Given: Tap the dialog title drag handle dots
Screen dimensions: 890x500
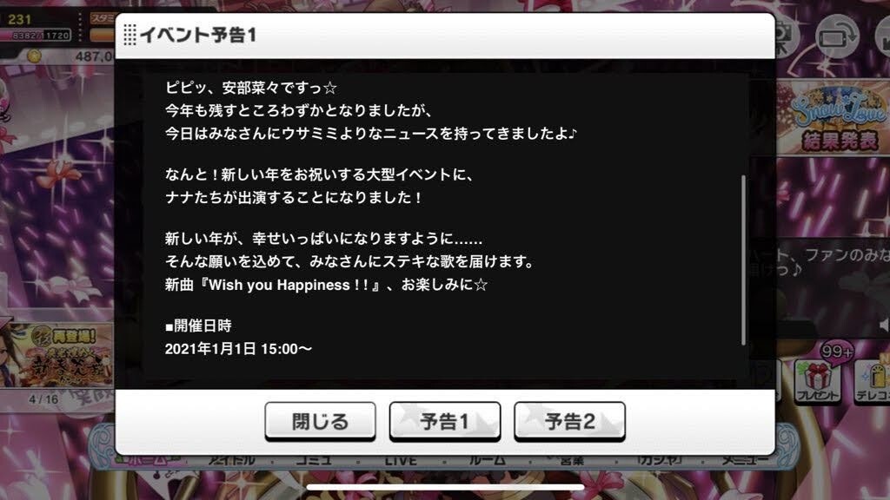Looking at the screenshot, I should (x=130, y=35).
